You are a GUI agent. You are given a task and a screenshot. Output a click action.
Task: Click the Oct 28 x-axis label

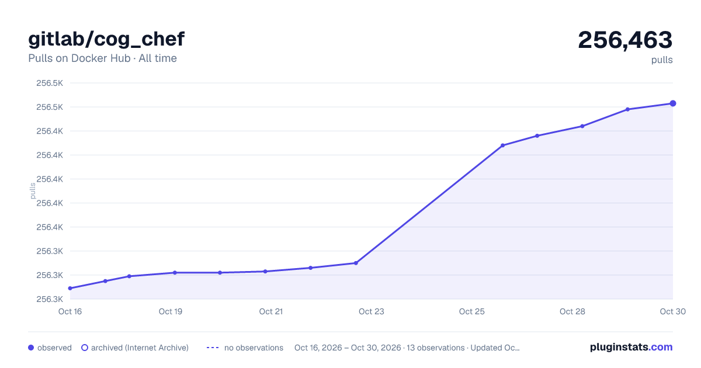(572, 311)
